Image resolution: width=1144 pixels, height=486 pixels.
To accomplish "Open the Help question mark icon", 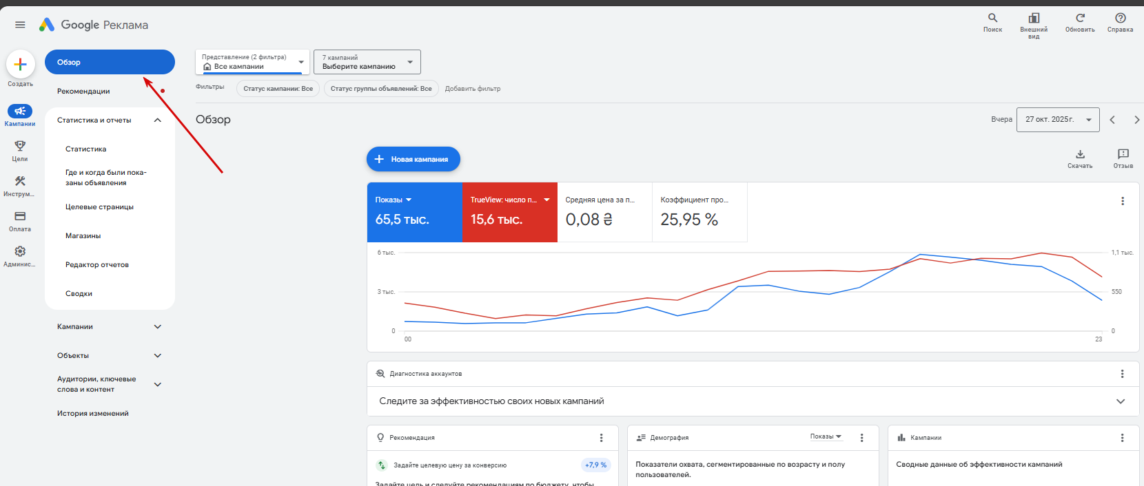I will [1120, 19].
